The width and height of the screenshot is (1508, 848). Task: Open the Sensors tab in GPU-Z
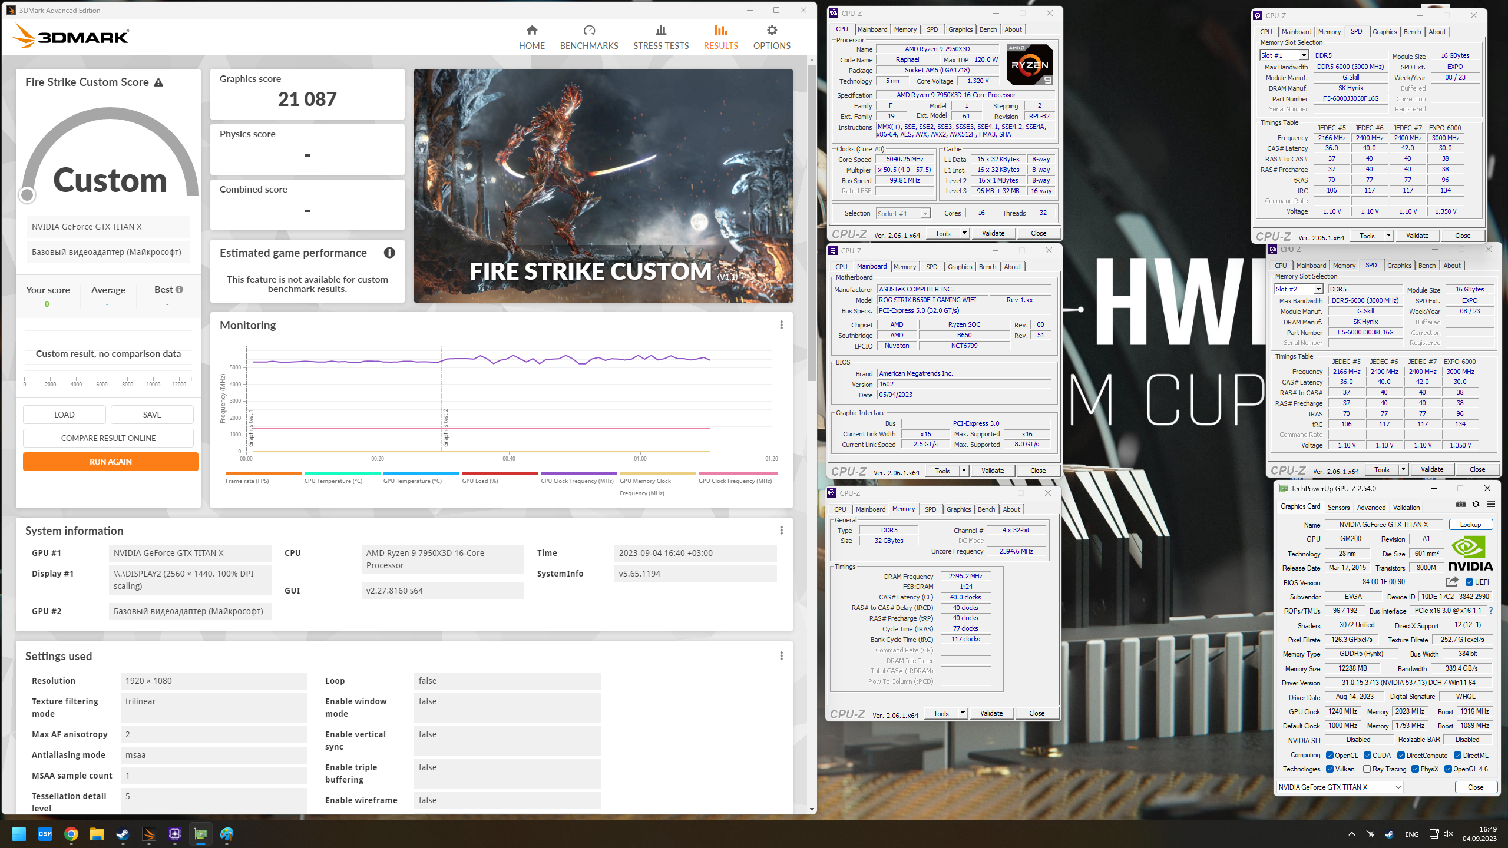(1338, 508)
